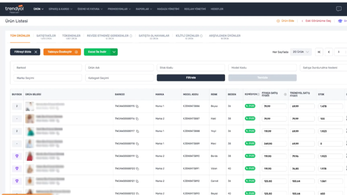Click the Filtreyi Gizle button
Image resolution: width=347 pixels, height=195 pixels.
(25, 52)
